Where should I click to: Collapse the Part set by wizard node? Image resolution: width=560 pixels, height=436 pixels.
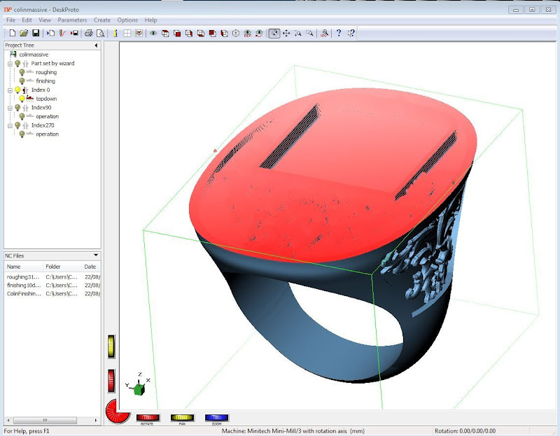[10, 64]
